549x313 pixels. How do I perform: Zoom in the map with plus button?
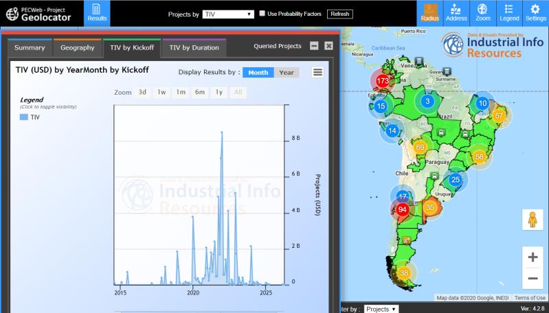533,257
